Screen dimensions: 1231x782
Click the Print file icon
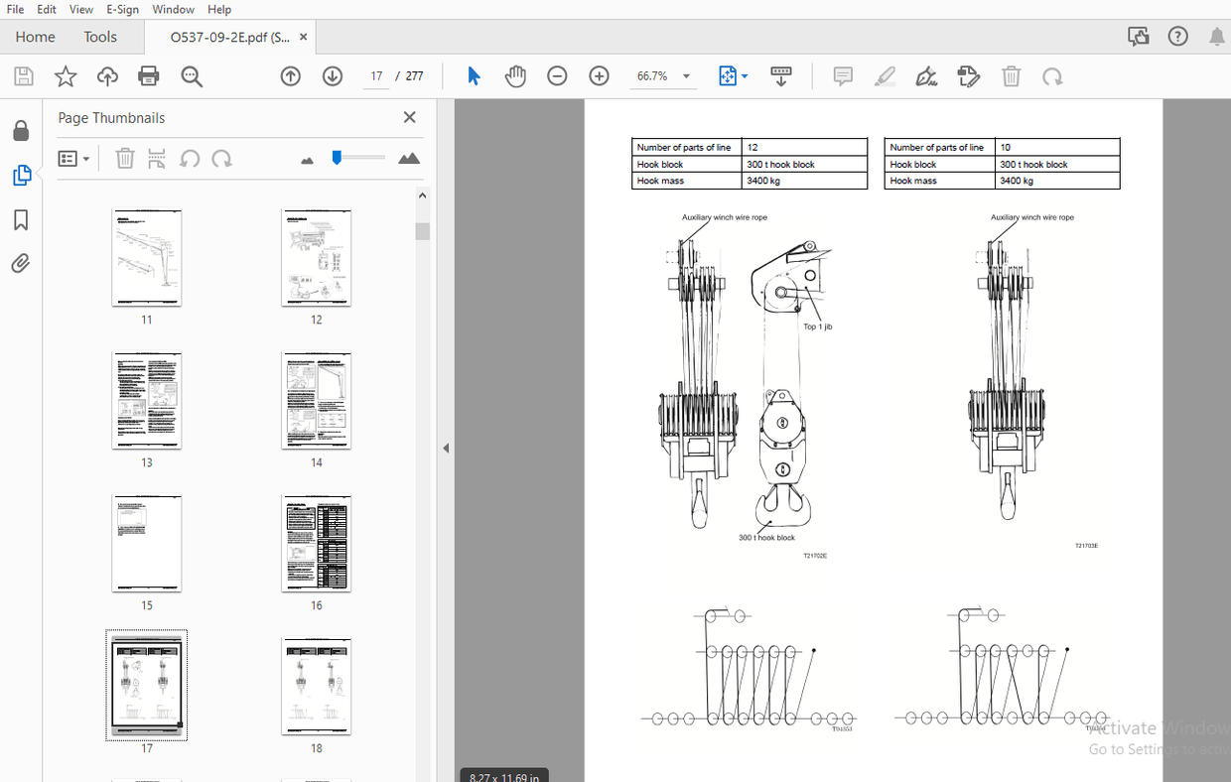pos(149,76)
